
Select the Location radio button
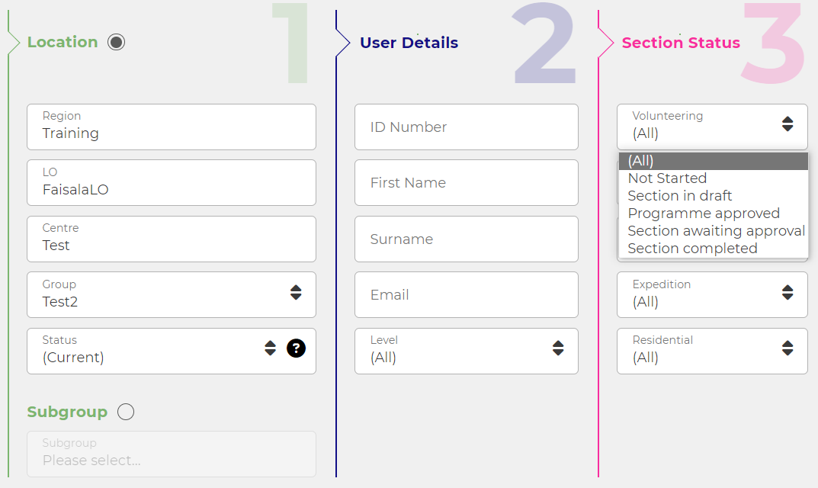117,42
